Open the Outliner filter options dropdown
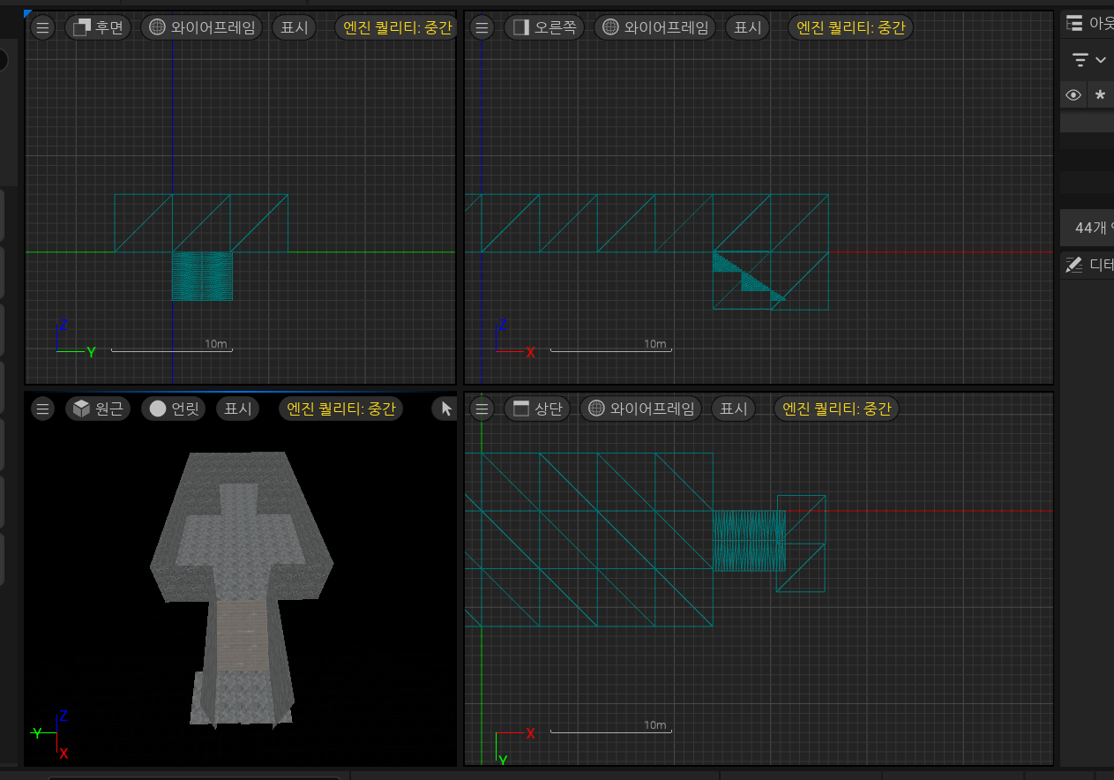Screen dimensions: 1114x780 (x=1088, y=60)
